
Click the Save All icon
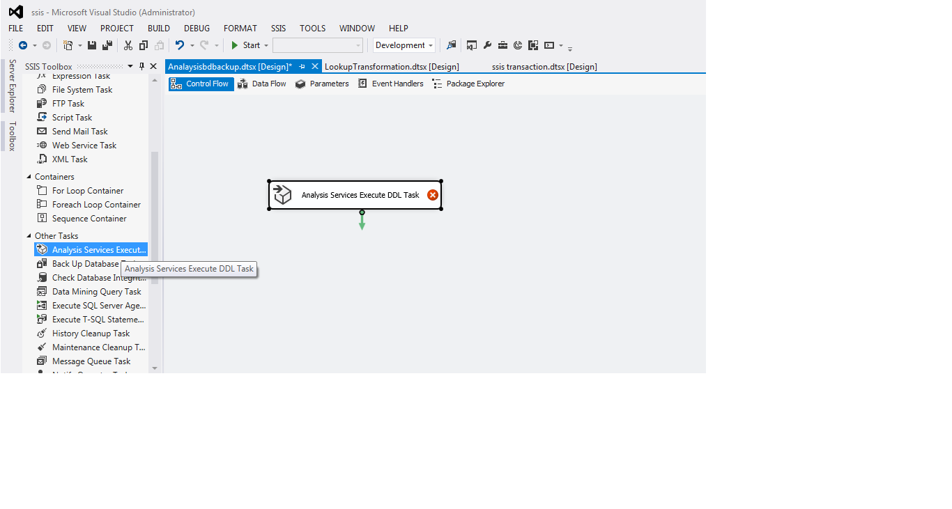[x=107, y=45]
